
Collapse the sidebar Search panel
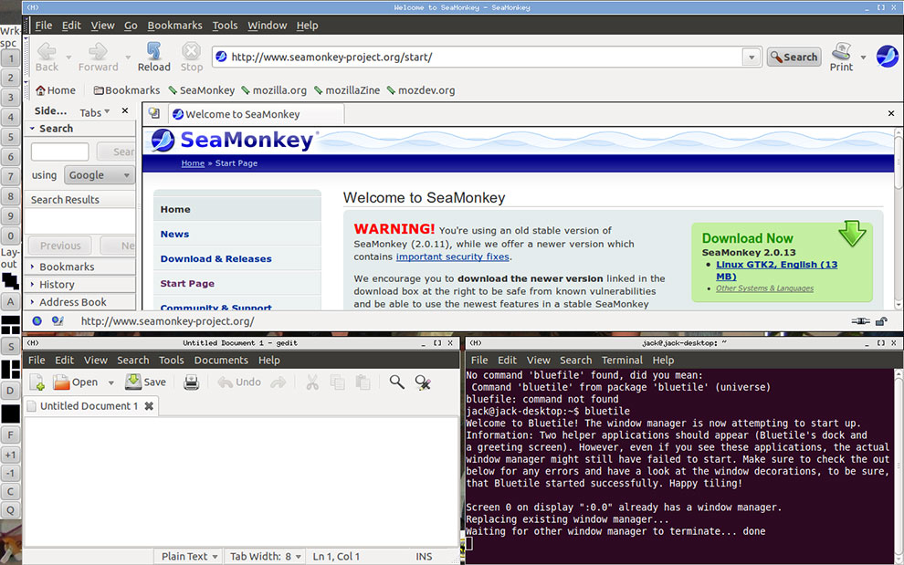click(33, 129)
